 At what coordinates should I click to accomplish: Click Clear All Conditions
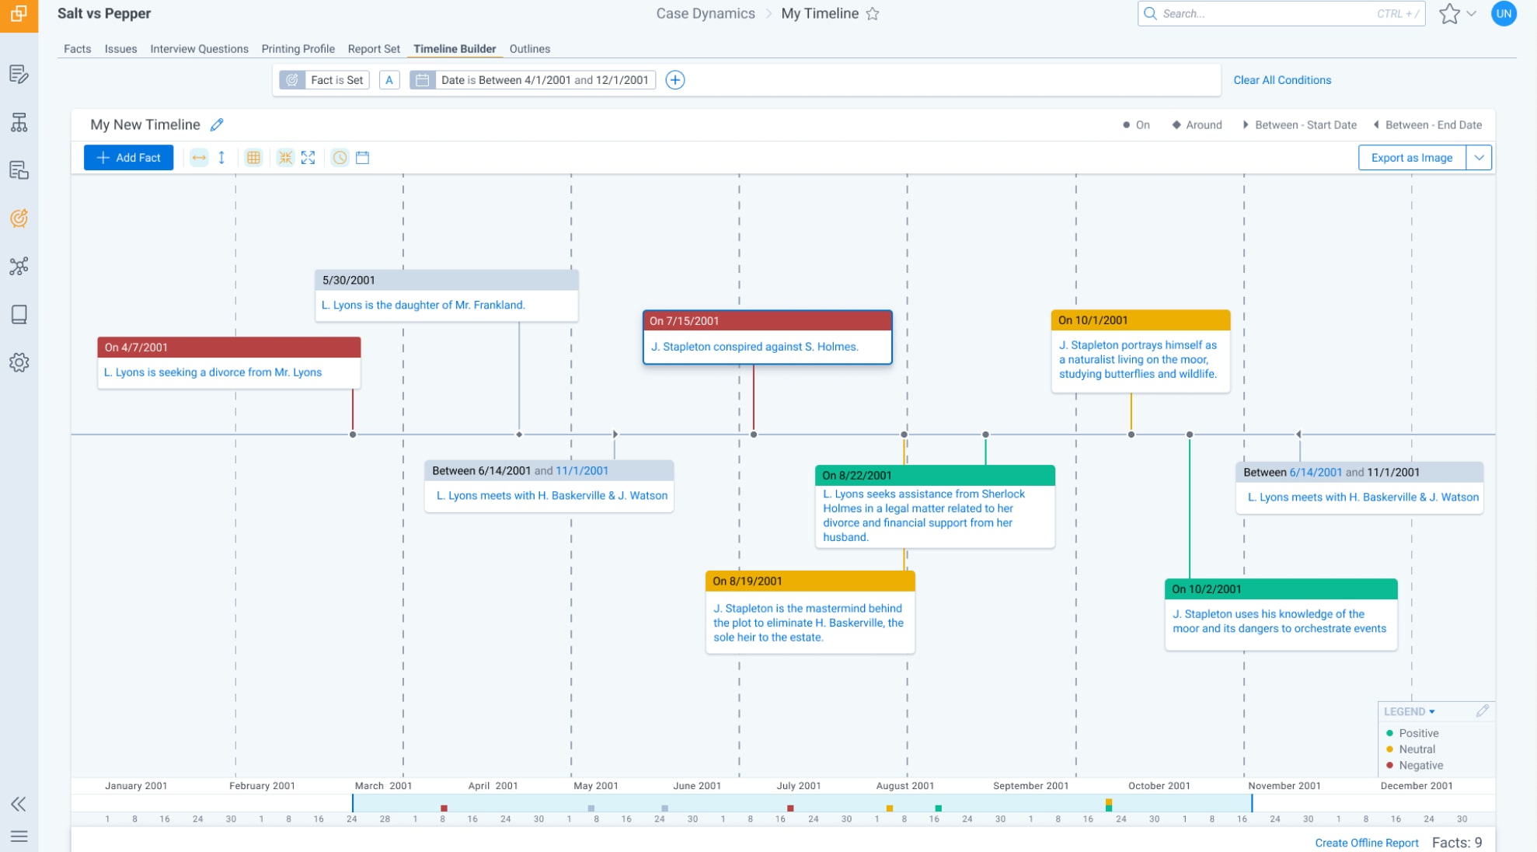1282,80
